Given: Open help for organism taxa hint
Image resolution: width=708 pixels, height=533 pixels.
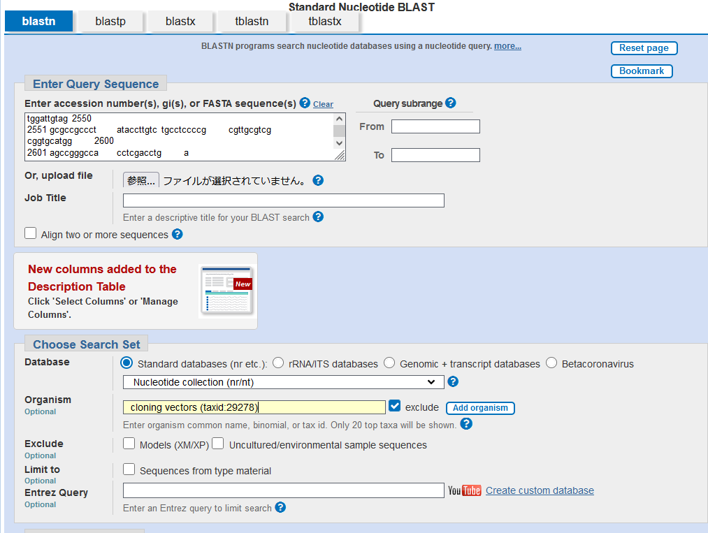Looking at the screenshot, I should (x=466, y=424).
